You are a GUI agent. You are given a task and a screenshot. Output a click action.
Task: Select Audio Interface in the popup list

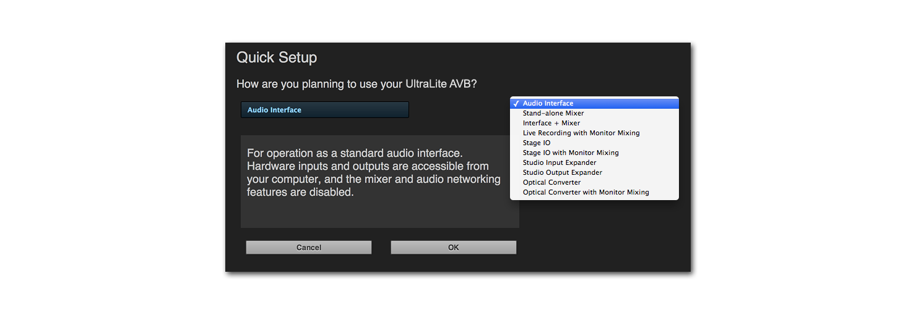[x=548, y=104]
